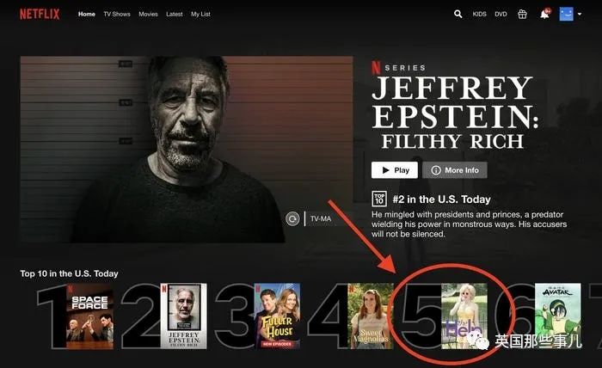
Task: Open the notifications bell
Action: [x=544, y=15]
